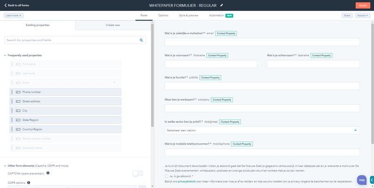Click the 'Wat is je voornaam?' label
This screenshot has width=374, height=188.
tap(177, 55)
